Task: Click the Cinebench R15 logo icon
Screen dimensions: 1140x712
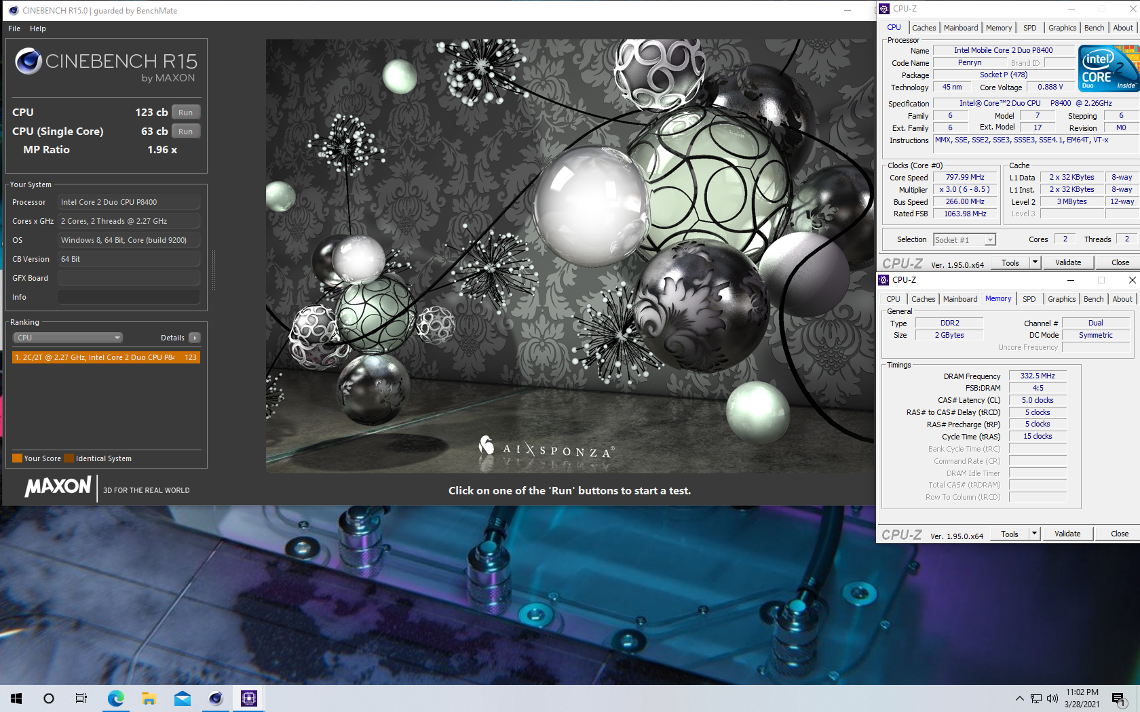Action: 28,61
